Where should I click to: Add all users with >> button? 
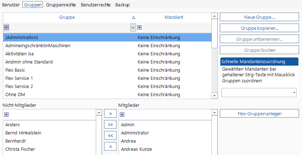(x=110, y=124)
